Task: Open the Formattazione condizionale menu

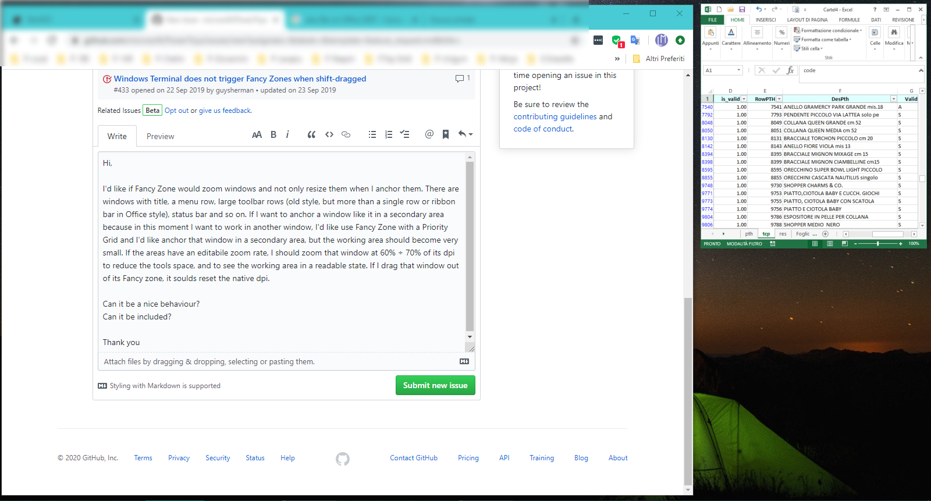Action: 828,30
